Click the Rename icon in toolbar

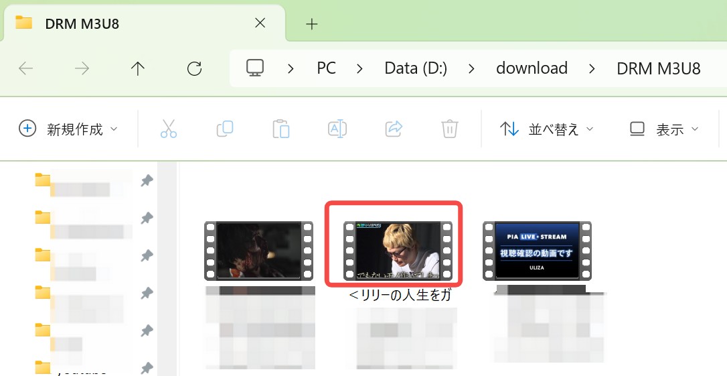(337, 129)
